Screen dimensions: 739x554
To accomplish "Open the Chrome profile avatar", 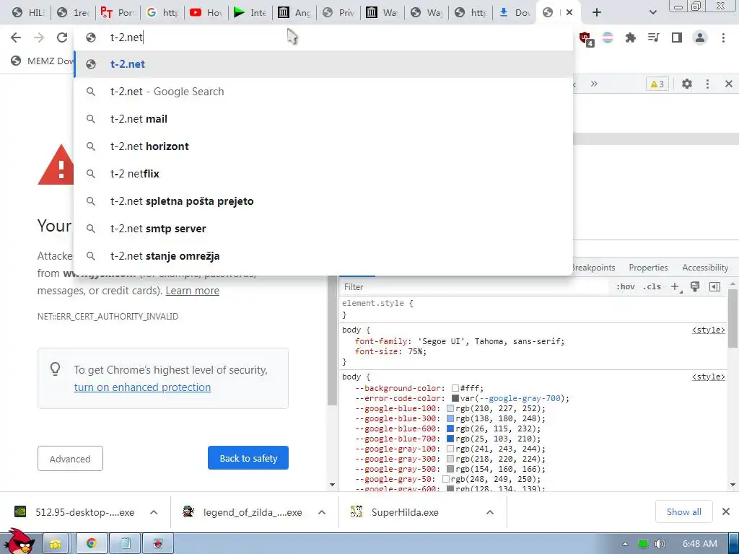I will click(700, 38).
